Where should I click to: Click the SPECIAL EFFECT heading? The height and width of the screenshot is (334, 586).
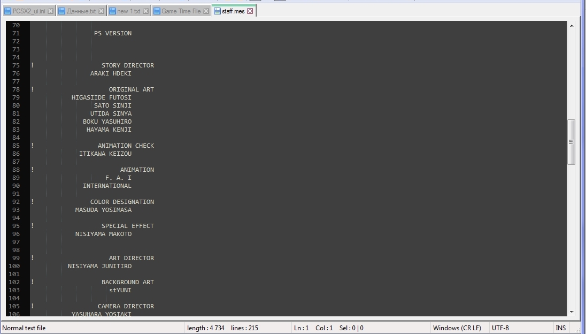(x=128, y=226)
